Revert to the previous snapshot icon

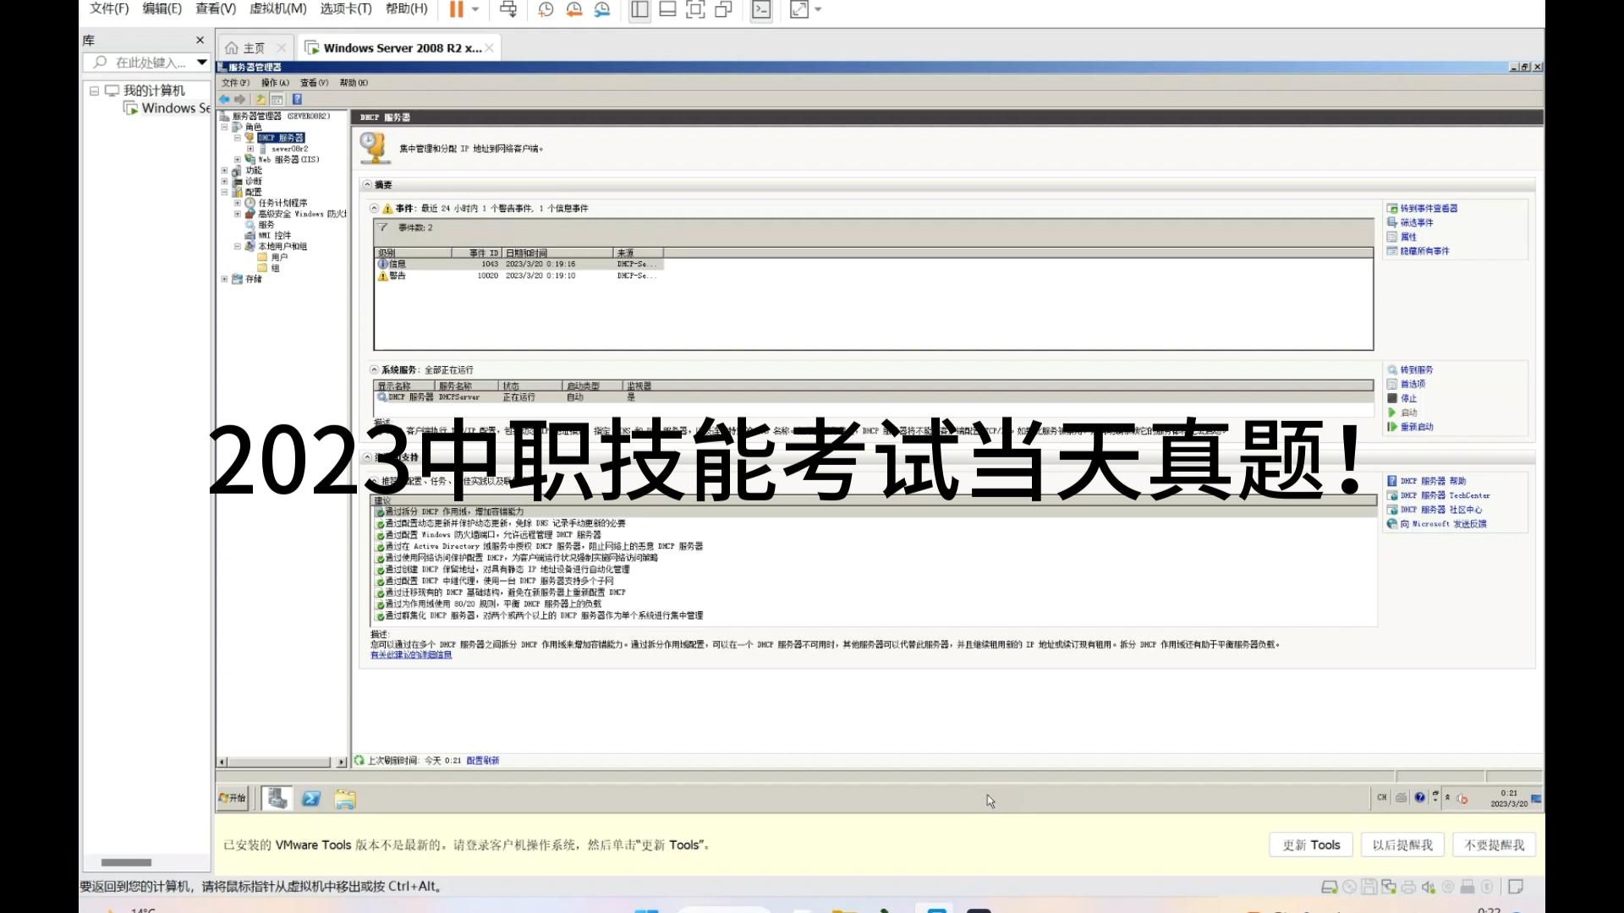(x=574, y=9)
